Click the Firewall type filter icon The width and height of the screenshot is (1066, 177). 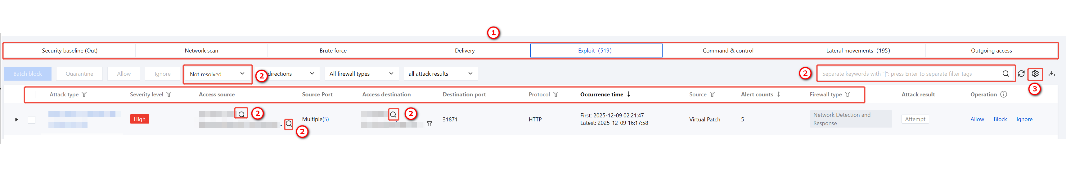point(848,94)
